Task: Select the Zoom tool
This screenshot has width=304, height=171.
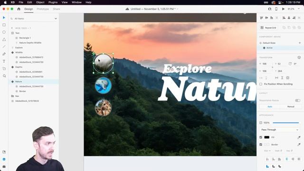Action: (4, 76)
